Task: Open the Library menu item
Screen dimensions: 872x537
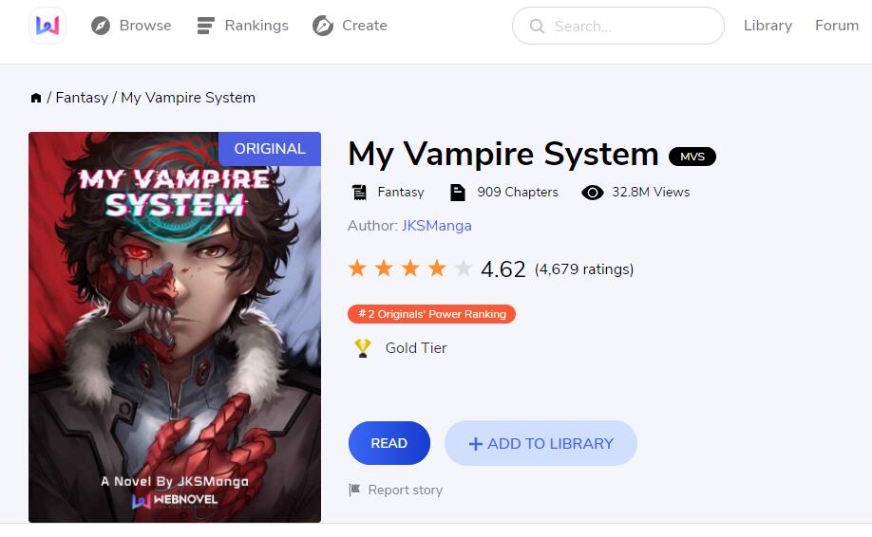Action: click(x=768, y=26)
